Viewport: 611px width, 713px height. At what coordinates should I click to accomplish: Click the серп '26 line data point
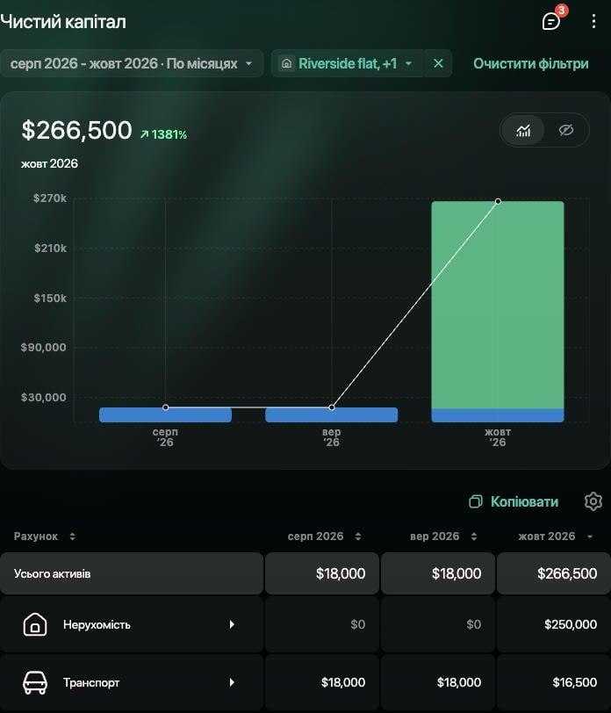pos(165,407)
